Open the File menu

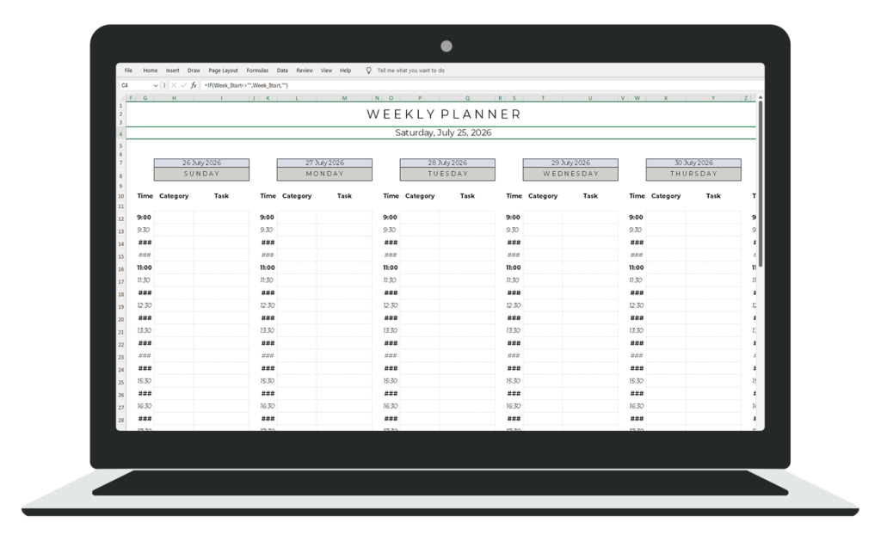pos(129,71)
